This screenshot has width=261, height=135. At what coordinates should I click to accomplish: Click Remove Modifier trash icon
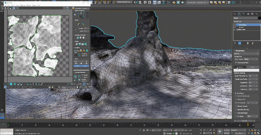pos(248,43)
